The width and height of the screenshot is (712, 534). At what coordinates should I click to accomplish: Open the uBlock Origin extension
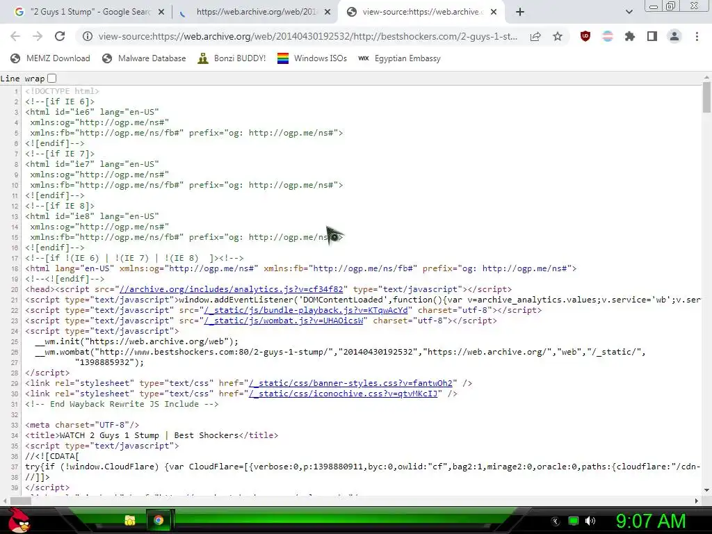[585, 36]
